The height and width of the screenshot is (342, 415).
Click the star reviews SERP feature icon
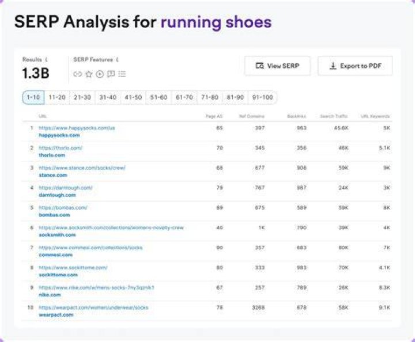(89, 74)
